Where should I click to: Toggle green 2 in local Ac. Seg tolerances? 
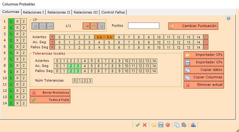click(71, 66)
